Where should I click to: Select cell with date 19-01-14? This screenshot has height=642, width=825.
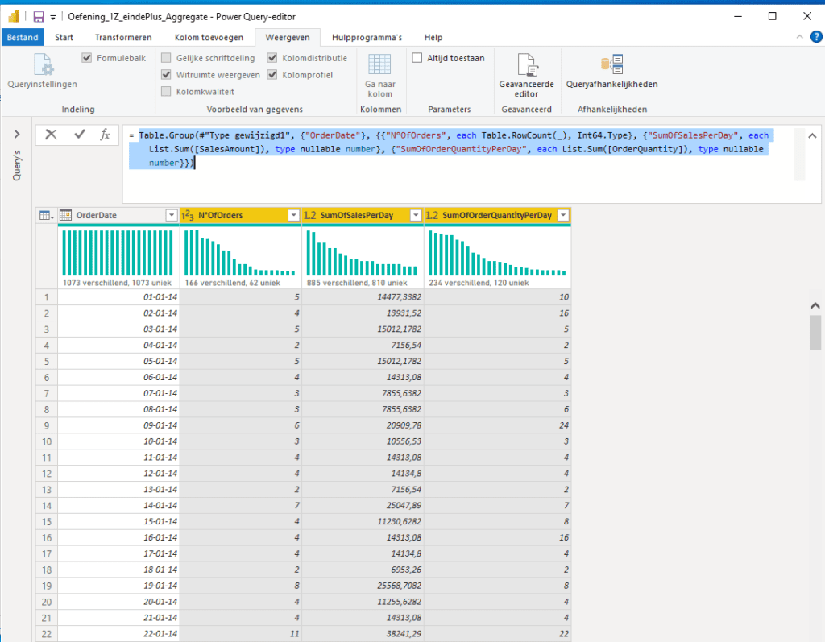pos(118,586)
